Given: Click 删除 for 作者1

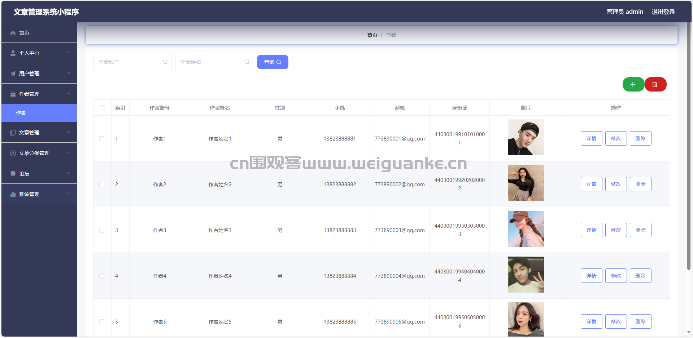Looking at the screenshot, I should (640, 138).
